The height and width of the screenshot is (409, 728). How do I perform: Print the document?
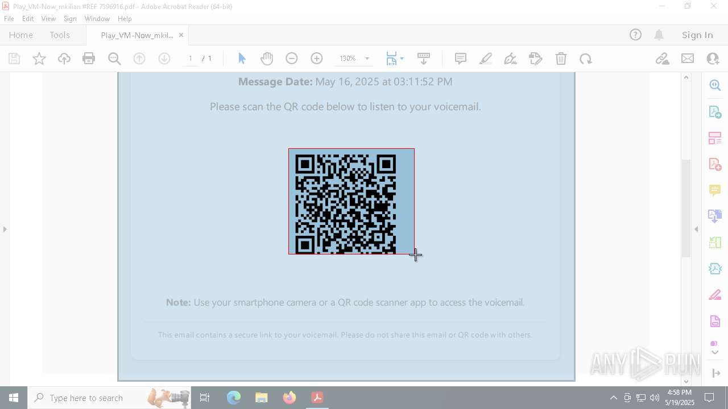(x=89, y=59)
